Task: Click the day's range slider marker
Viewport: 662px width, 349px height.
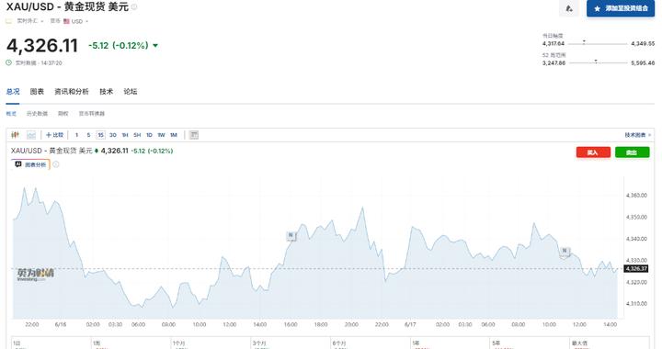Action: (x=584, y=41)
